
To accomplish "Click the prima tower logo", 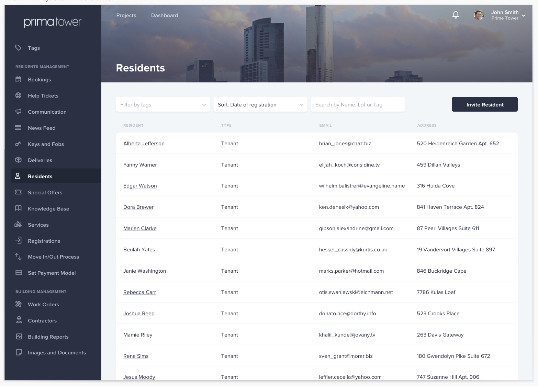I will pyautogui.click(x=53, y=22).
